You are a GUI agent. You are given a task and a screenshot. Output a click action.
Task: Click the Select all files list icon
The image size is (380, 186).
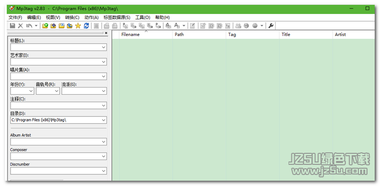pos(96,25)
